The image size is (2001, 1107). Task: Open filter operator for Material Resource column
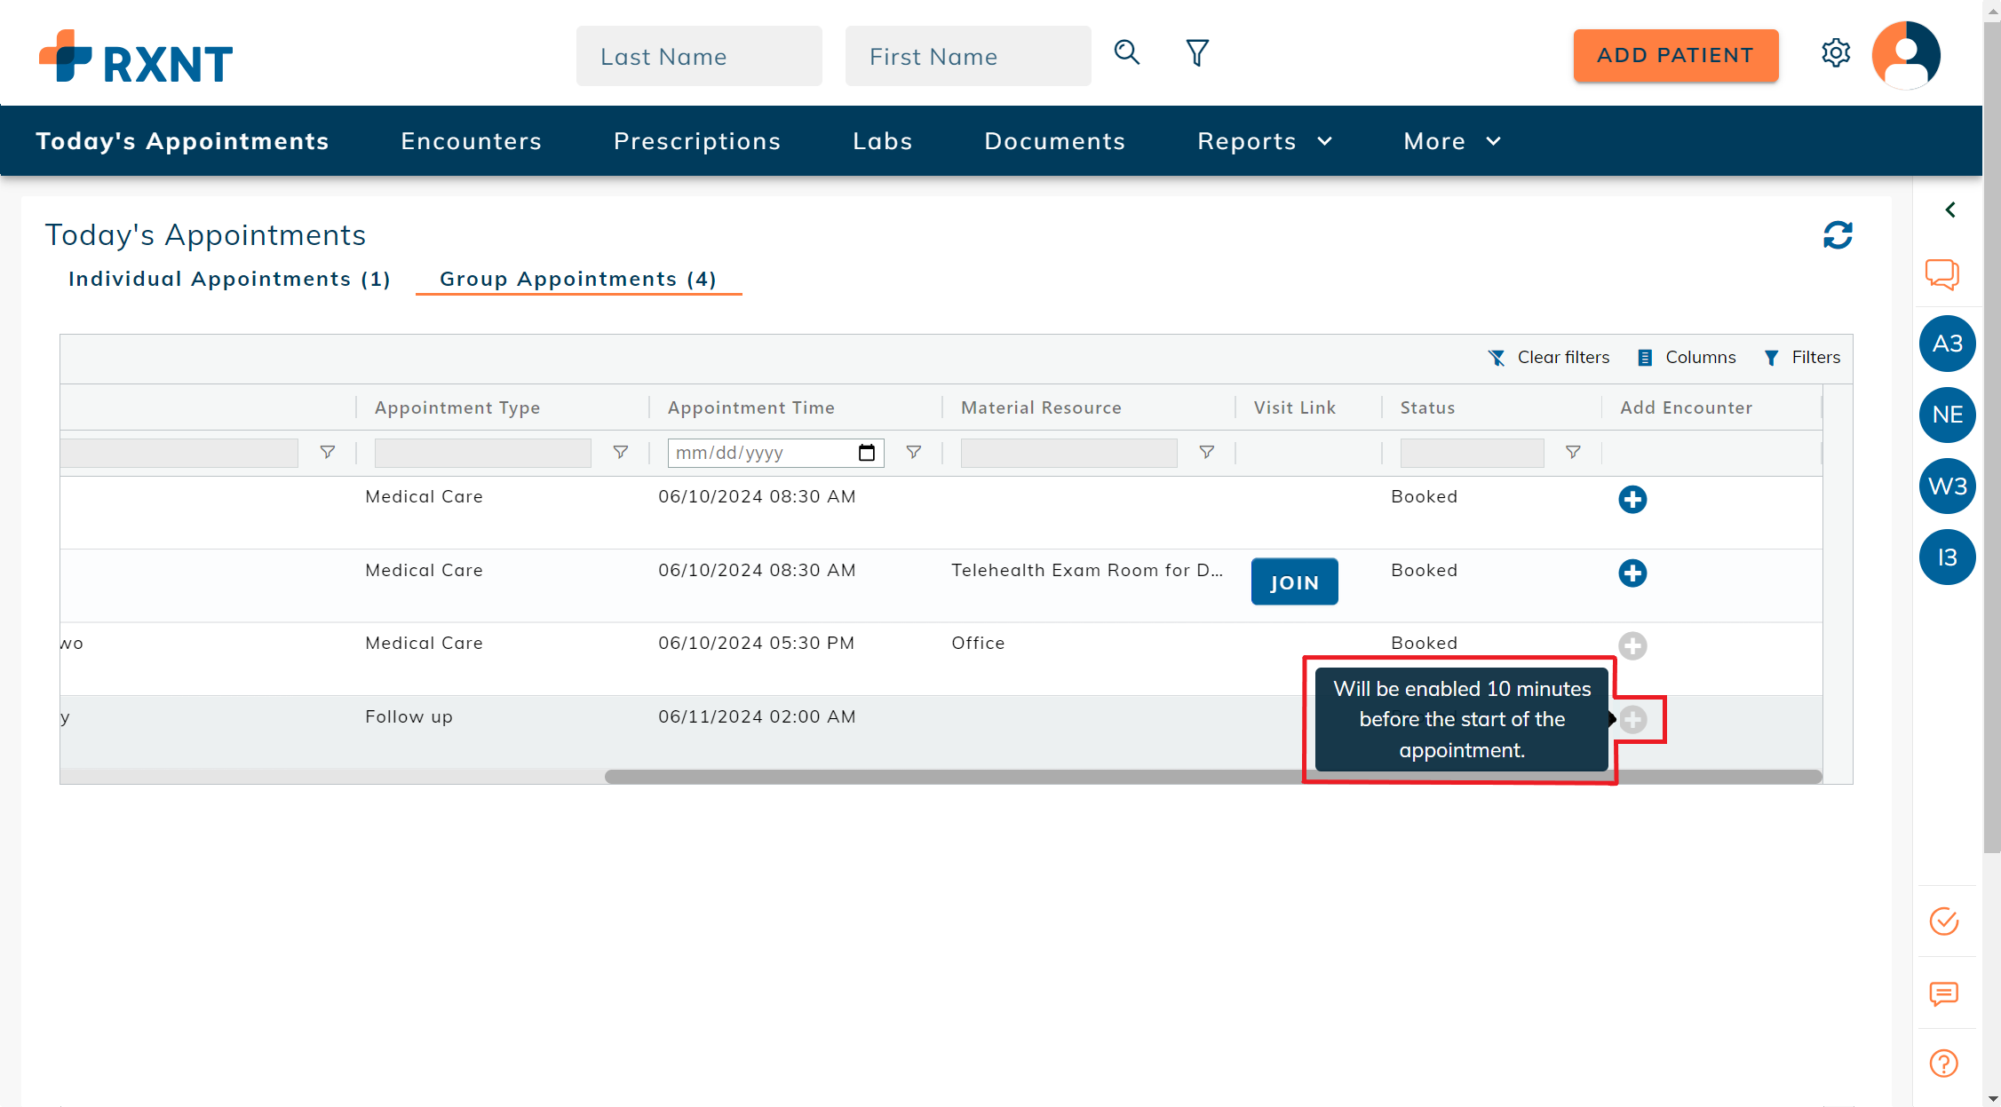click(x=1207, y=453)
